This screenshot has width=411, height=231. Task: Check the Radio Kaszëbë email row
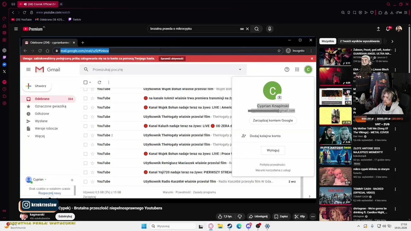click(x=85, y=182)
